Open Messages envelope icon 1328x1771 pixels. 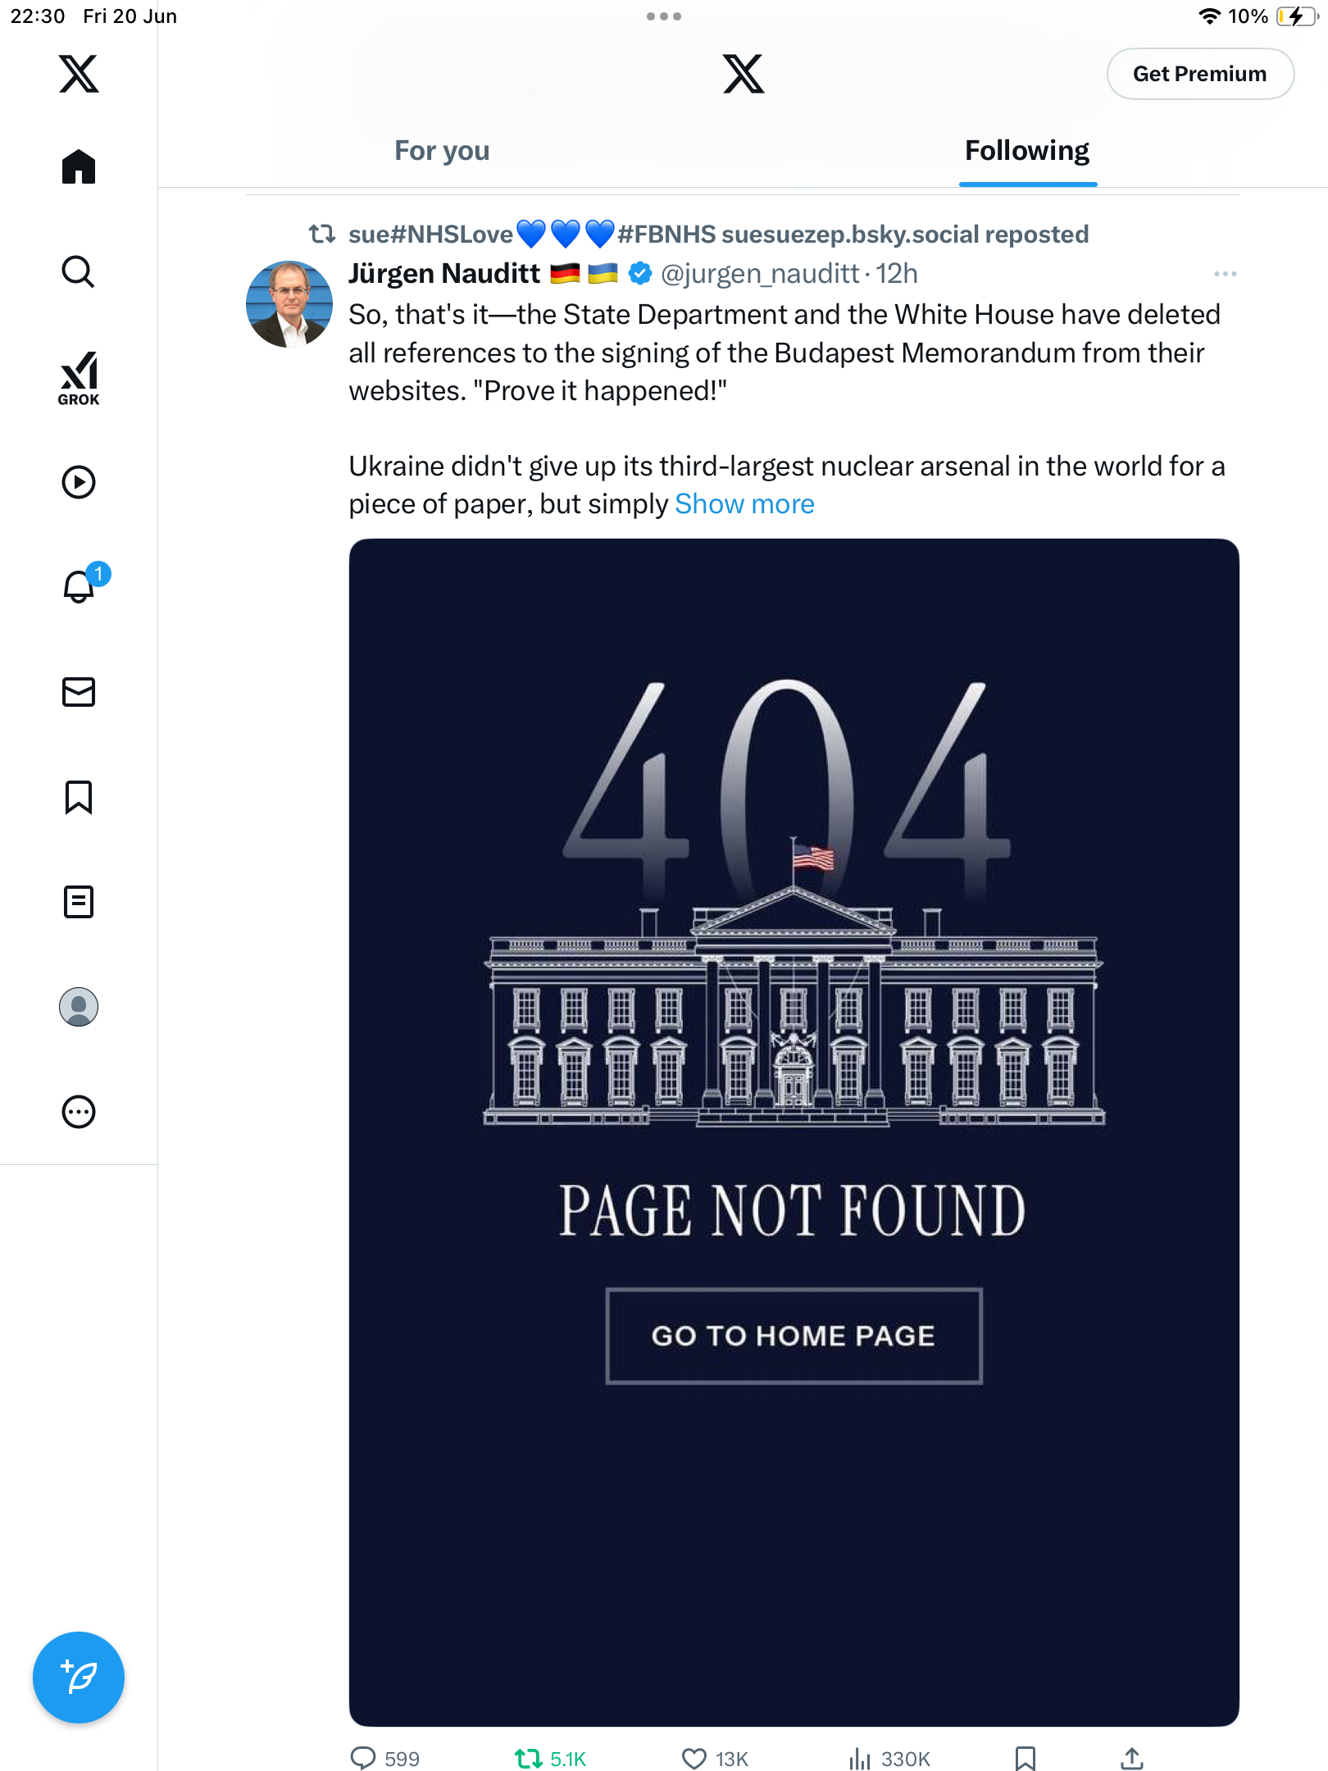[79, 692]
